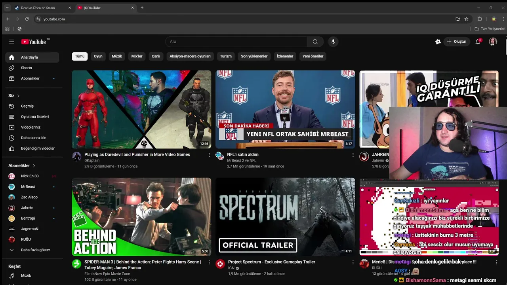Select the Mix'ler filter chip

137,56
